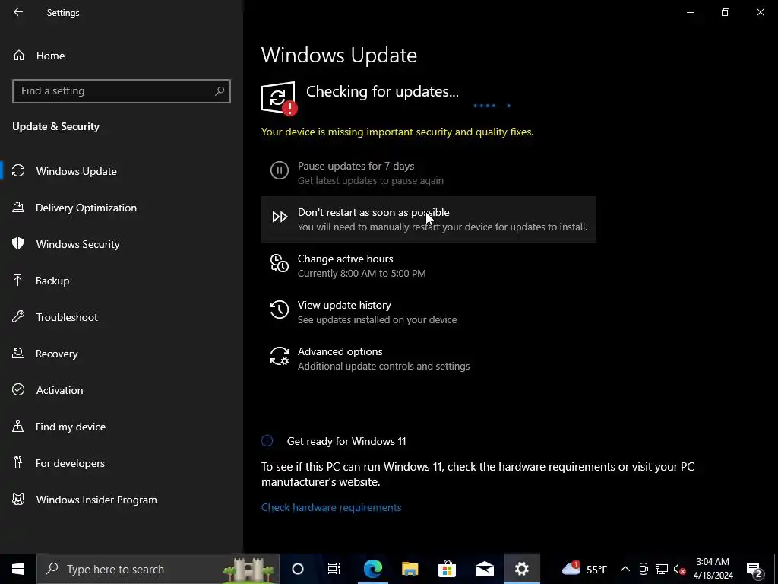Viewport: 778px width, 584px height.
Task: Click the update status icon with red alert
Action: [279, 98]
